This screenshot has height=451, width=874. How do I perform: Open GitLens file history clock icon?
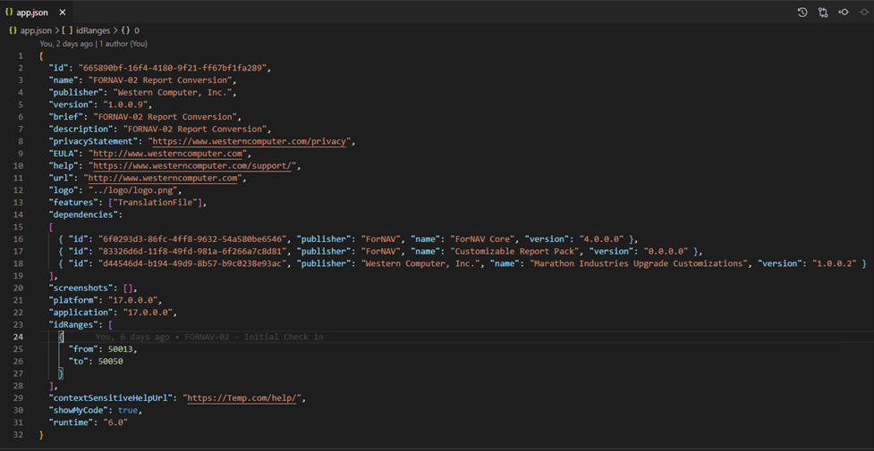tap(802, 13)
